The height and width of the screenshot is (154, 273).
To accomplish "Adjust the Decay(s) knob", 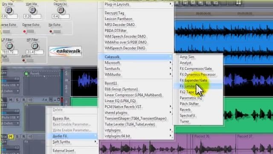I will tap(61, 10).
